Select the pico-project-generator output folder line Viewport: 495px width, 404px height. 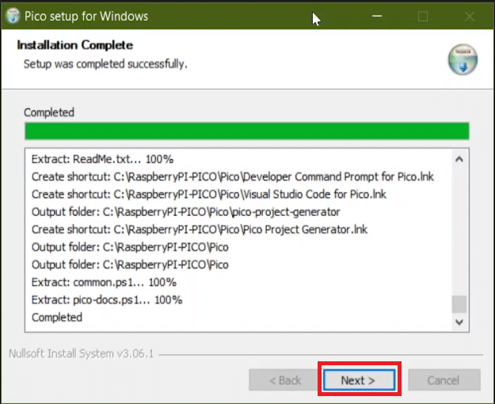(185, 212)
